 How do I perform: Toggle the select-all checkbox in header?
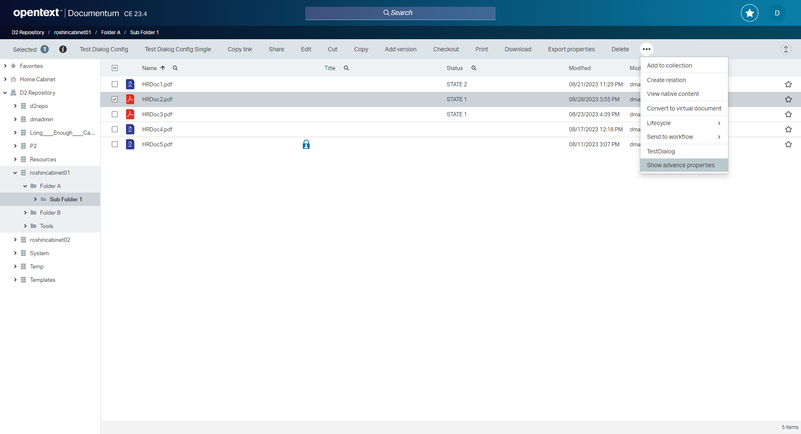point(115,68)
